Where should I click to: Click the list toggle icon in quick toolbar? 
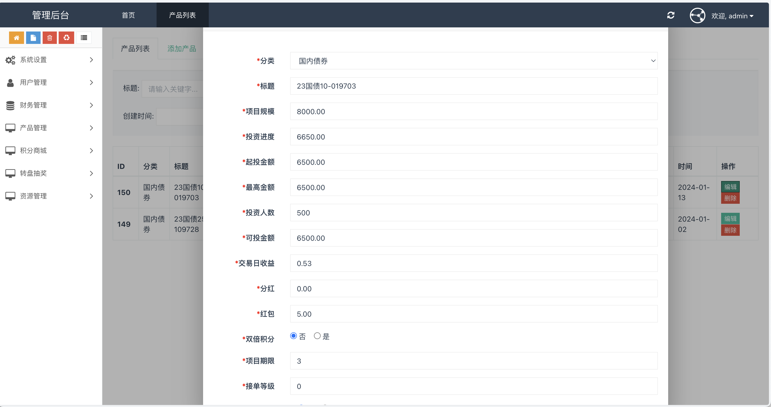click(x=84, y=38)
